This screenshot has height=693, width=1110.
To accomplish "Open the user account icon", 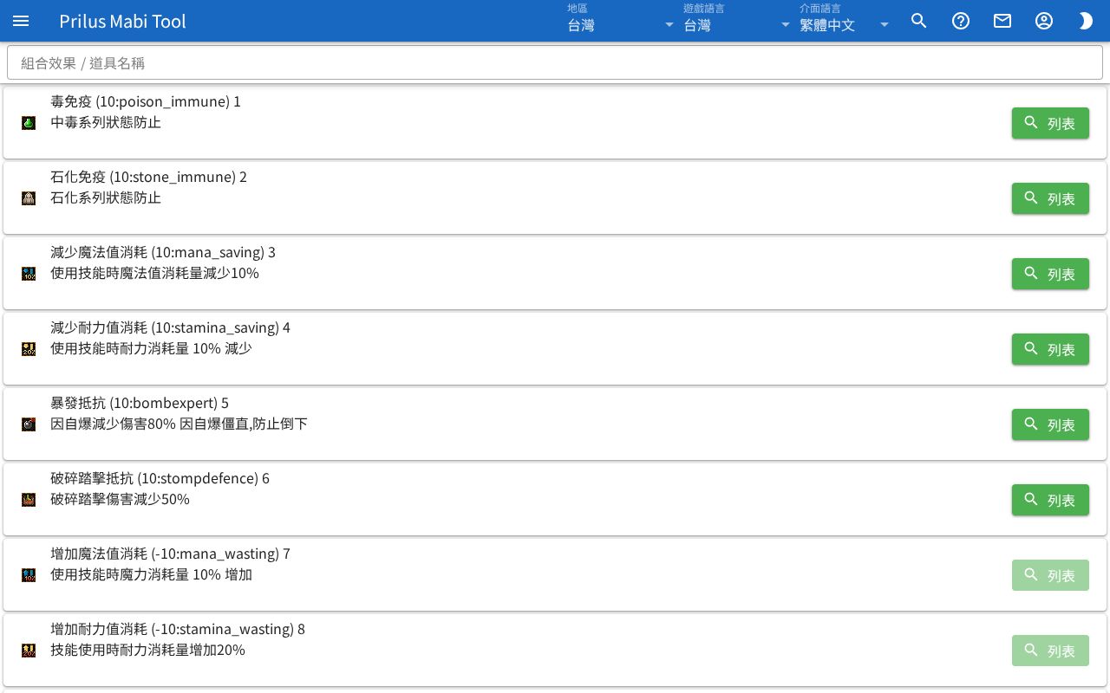I will (x=1044, y=21).
